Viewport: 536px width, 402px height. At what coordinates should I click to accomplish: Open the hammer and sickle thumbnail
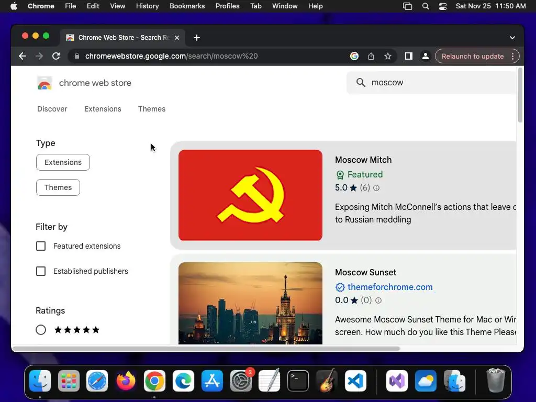[x=250, y=195]
